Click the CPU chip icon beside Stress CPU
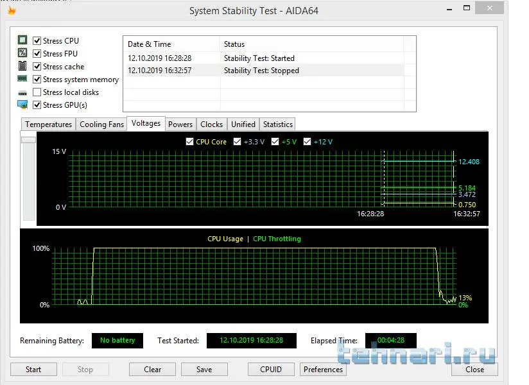 pos(22,40)
